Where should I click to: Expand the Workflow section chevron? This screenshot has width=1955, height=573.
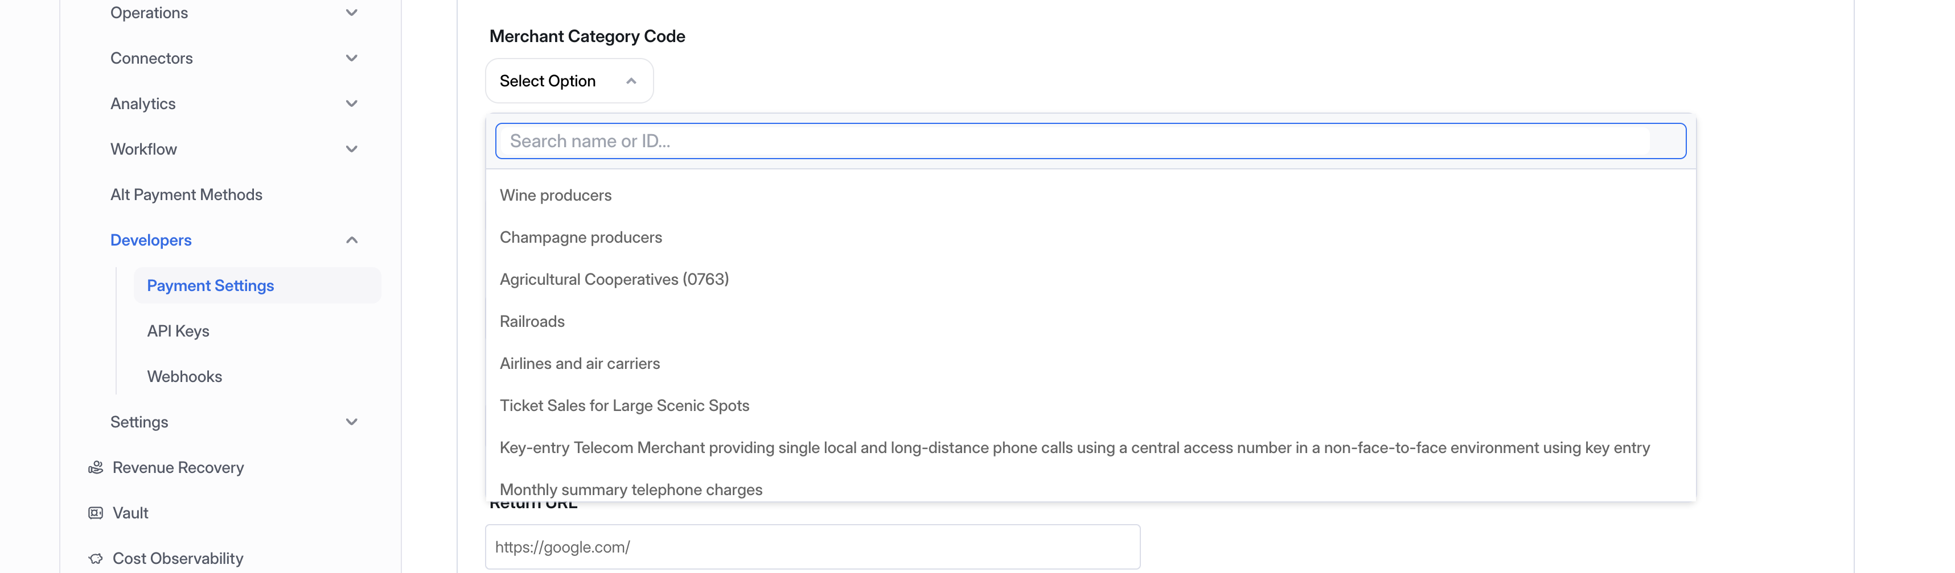(x=351, y=150)
